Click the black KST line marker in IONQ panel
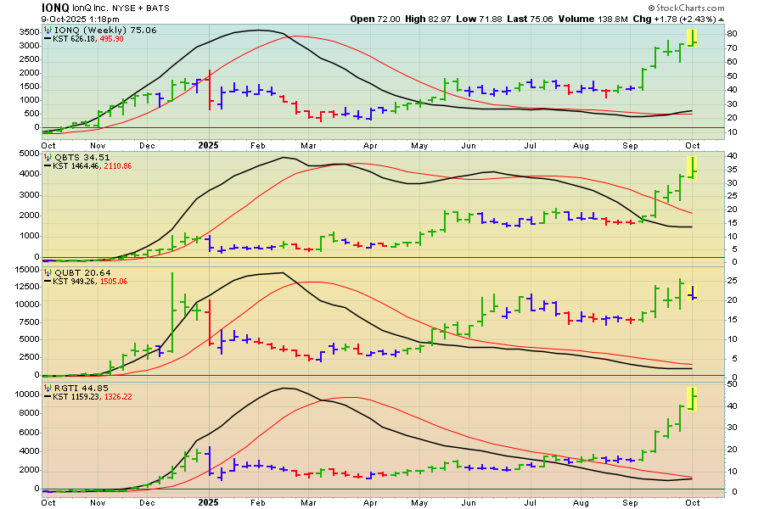This screenshot has height=509, width=764. (48, 40)
